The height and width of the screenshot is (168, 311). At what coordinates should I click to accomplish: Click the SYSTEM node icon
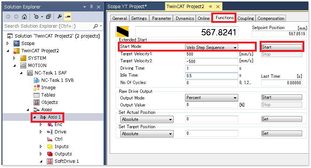(23, 58)
